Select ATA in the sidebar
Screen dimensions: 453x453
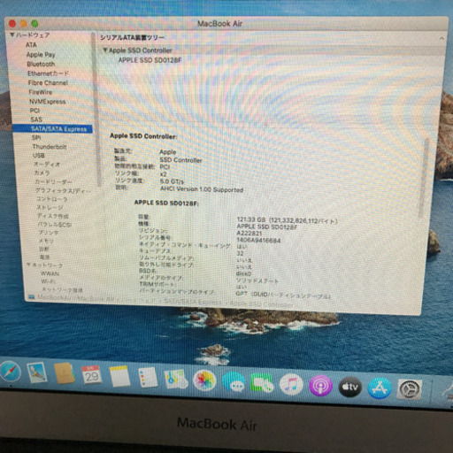31,45
